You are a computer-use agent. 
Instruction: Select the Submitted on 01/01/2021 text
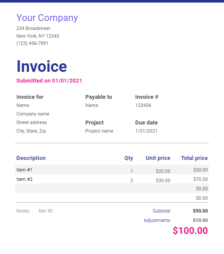coord(49,81)
